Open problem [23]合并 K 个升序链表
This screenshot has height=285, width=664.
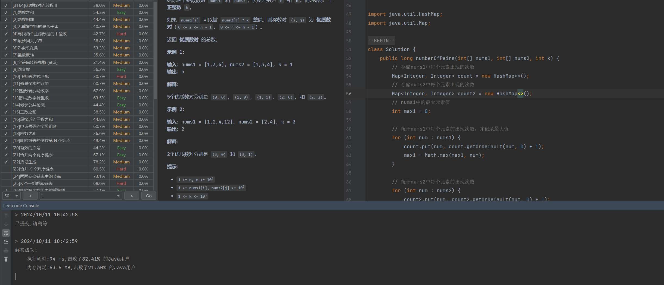click(33, 169)
